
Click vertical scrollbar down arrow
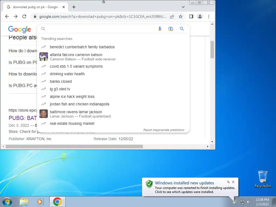(x=212, y=142)
